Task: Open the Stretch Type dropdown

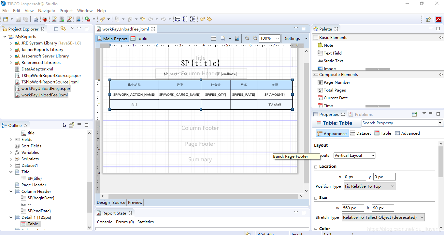Action: coord(383,217)
